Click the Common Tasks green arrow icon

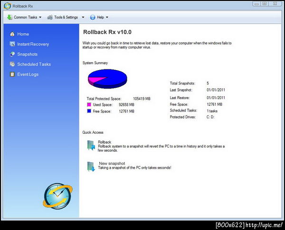point(9,17)
